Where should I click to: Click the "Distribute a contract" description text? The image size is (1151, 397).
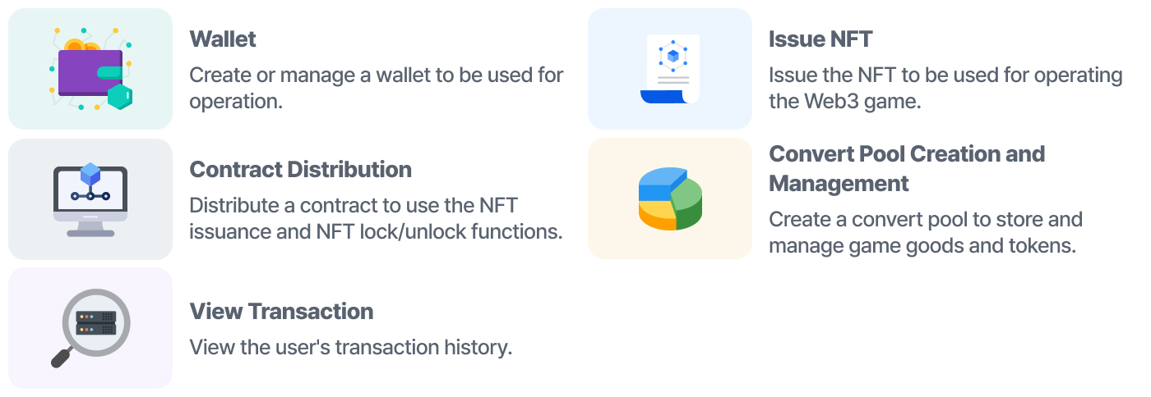(377, 218)
